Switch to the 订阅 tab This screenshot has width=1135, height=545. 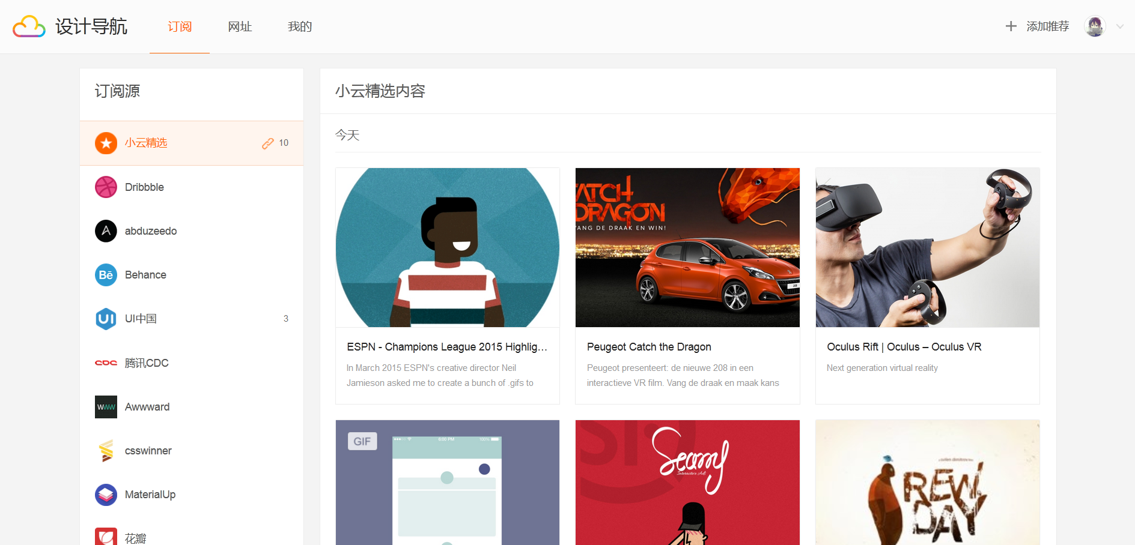(x=180, y=26)
